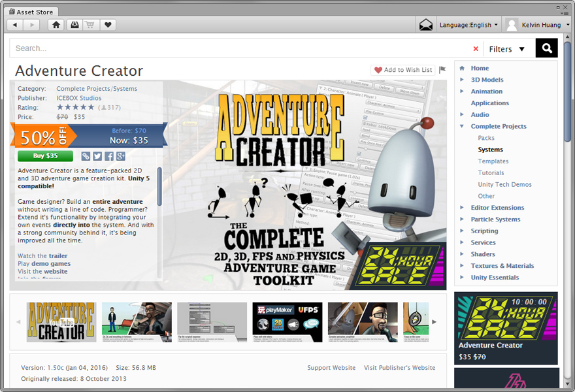
Task: Copy link using the chain icon
Action: point(86,156)
